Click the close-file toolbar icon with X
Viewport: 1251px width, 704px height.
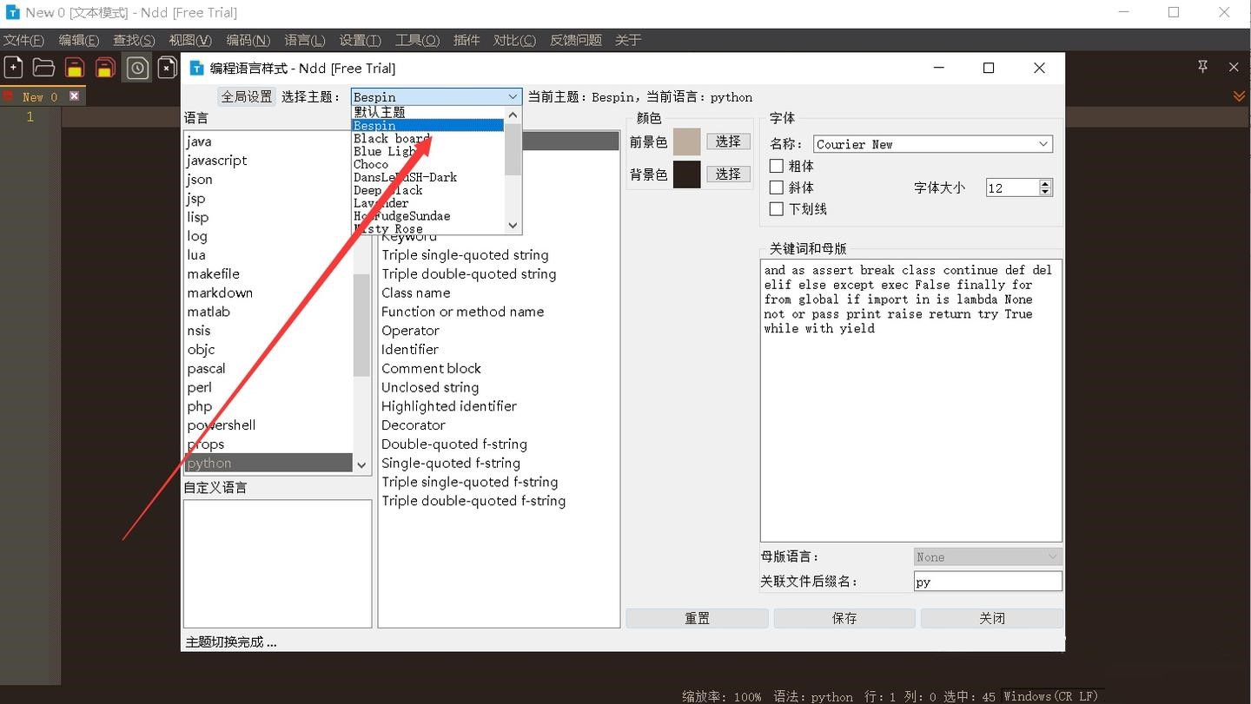(167, 68)
